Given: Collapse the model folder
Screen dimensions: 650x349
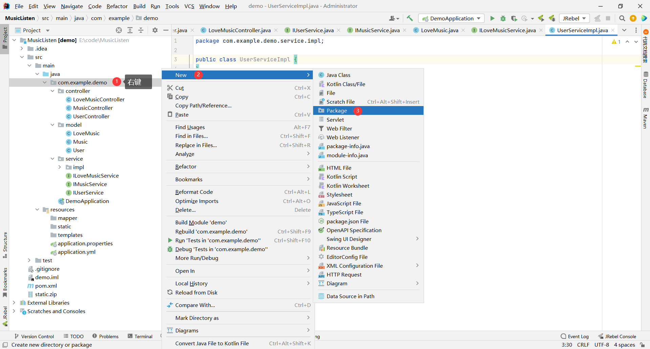Looking at the screenshot, I should point(52,125).
